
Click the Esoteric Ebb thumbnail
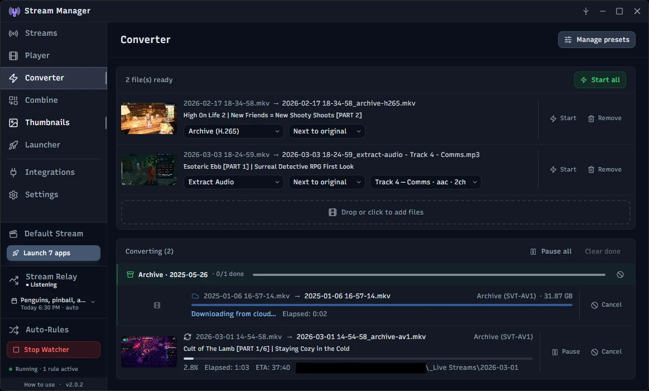click(149, 170)
